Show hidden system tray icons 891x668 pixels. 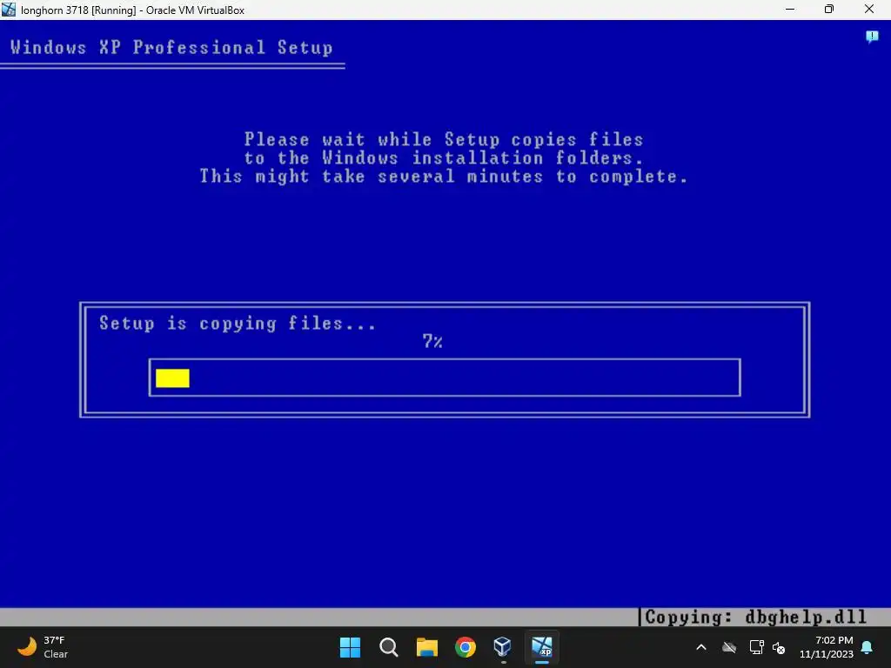point(701,647)
